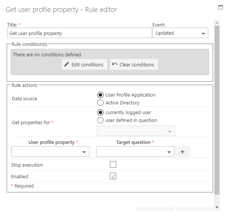The height and width of the screenshot is (217, 225).
Task: Click the 'Stop execution' label
Action: (27, 165)
